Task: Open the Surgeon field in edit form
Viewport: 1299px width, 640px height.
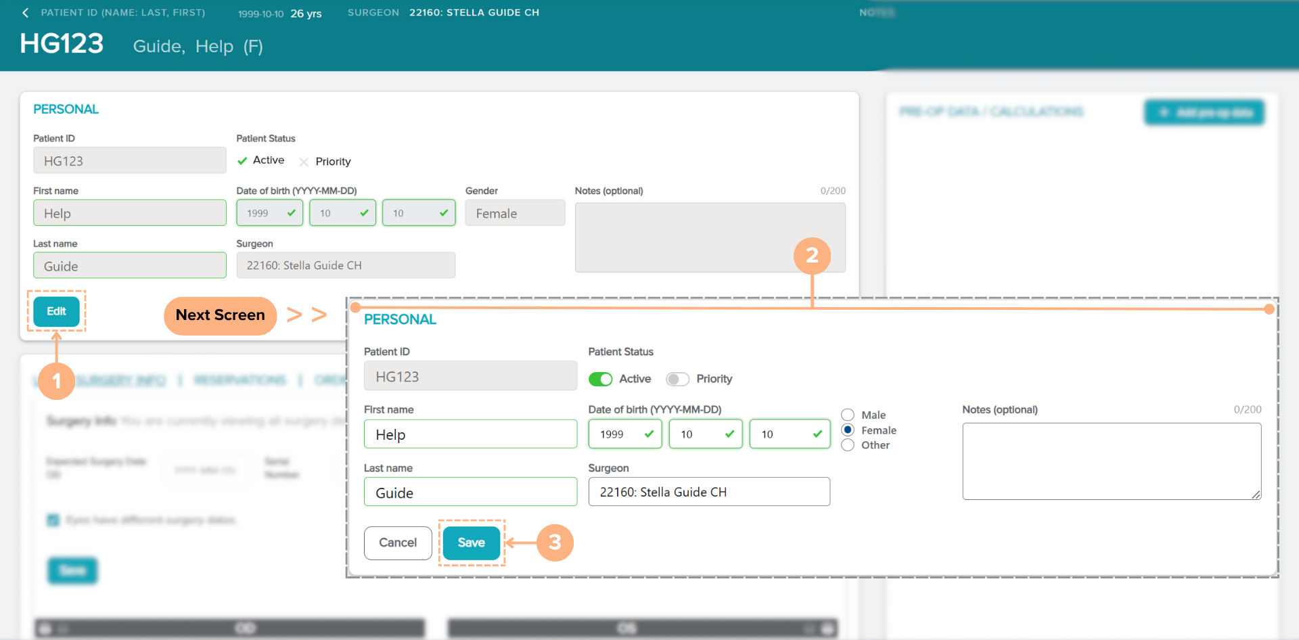Action: 708,492
